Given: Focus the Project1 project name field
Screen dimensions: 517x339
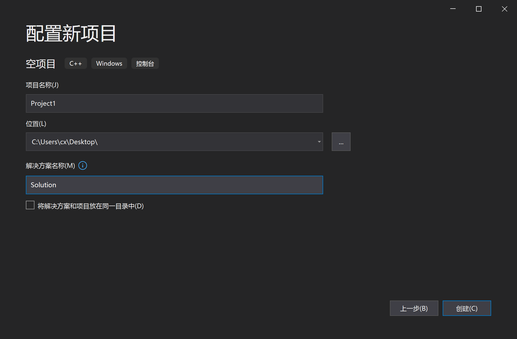Looking at the screenshot, I should (x=174, y=103).
